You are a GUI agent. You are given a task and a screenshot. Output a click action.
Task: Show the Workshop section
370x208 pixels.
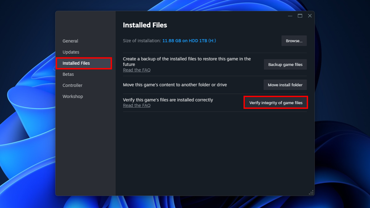(x=73, y=96)
